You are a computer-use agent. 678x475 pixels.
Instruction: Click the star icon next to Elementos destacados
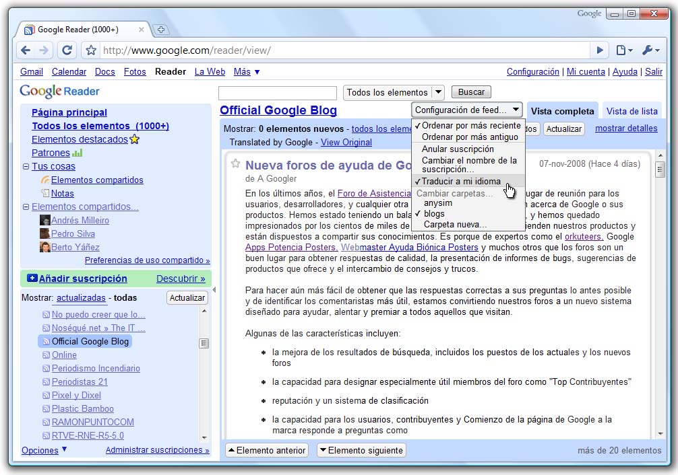(x=135, y=139)
